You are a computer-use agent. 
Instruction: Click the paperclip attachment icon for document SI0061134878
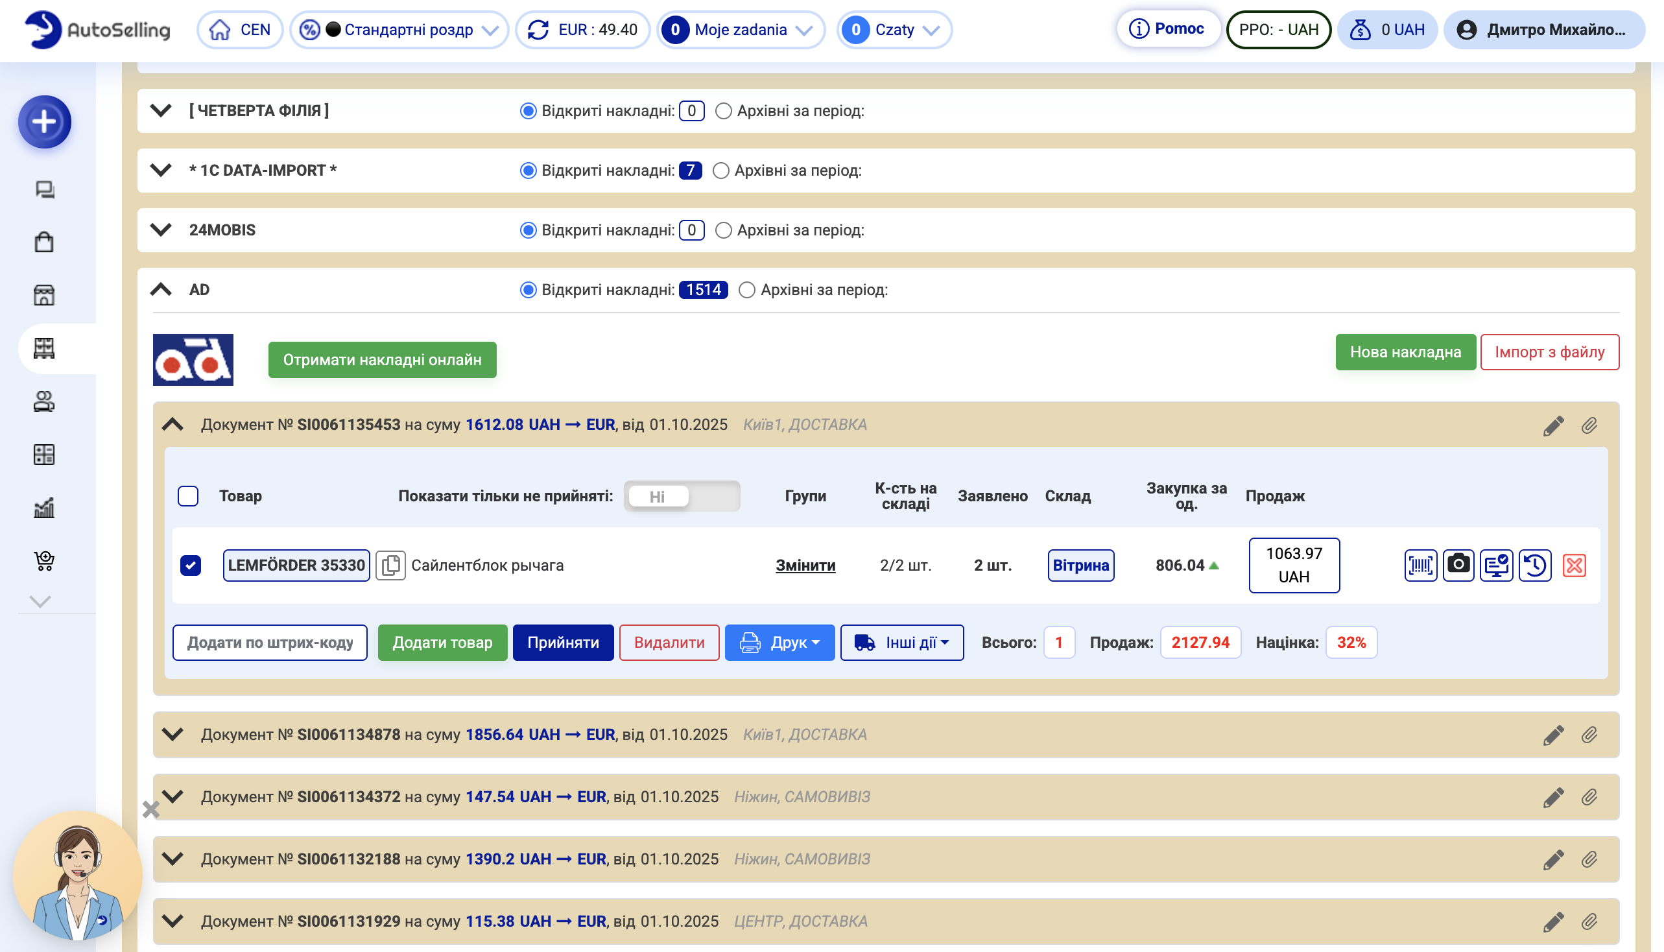point(1589,735)
